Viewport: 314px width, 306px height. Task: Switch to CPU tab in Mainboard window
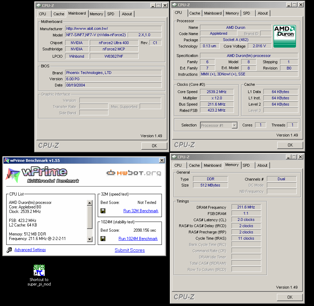(x=42, y=14)
